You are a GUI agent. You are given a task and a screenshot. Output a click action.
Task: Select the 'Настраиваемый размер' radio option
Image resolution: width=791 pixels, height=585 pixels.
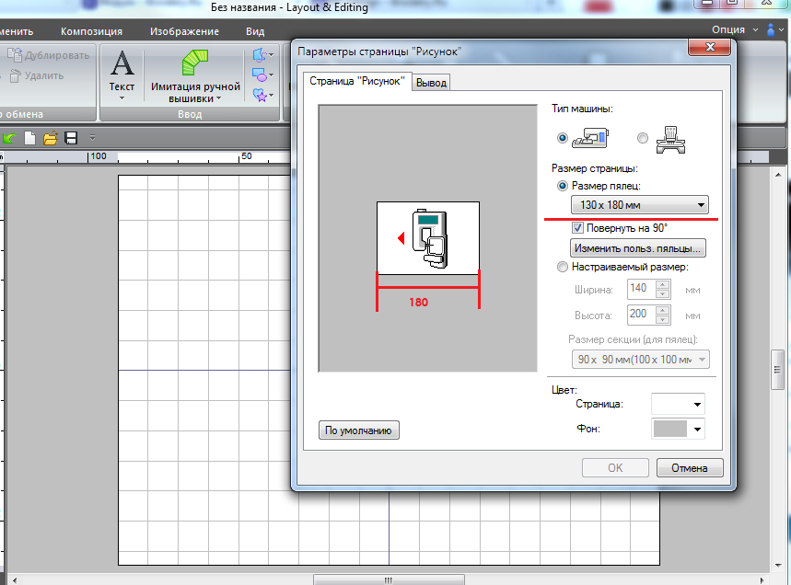[x=563, y=267]
